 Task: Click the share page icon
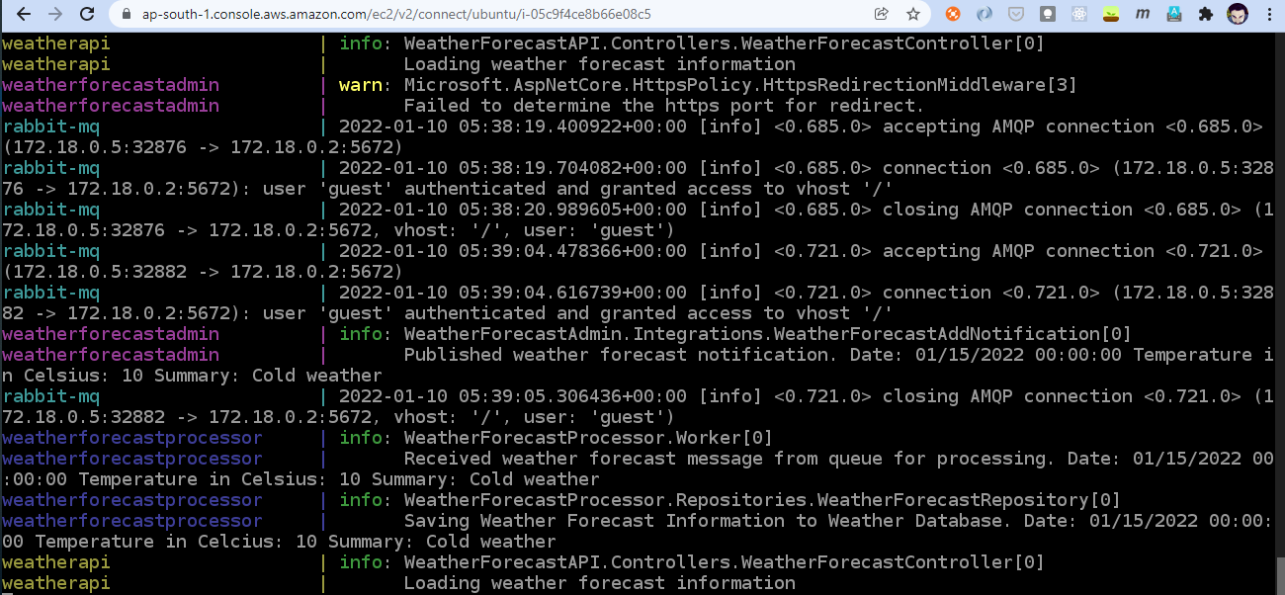click(x=879, y=15)
